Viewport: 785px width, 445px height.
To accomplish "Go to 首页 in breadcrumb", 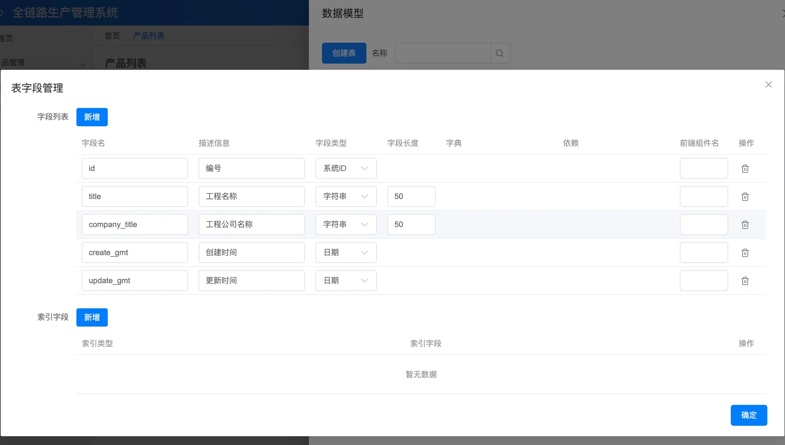I will [x=112, y=36].
